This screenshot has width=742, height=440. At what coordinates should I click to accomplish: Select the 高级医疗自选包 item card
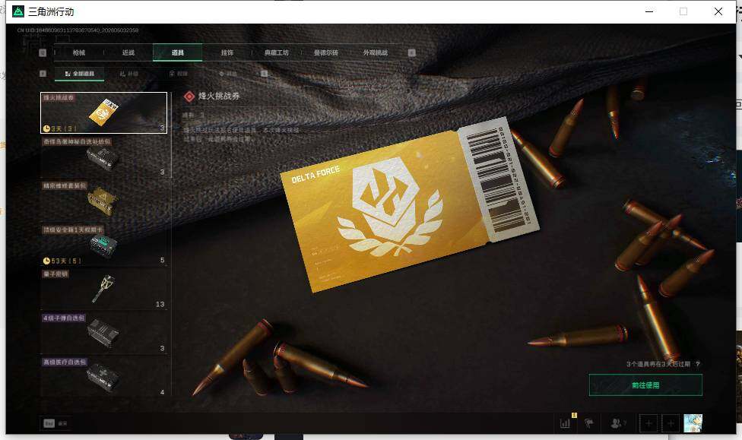tap(103, 377)
